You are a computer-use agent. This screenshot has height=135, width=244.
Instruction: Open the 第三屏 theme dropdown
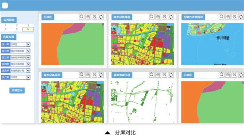click(x=28, y=57)
